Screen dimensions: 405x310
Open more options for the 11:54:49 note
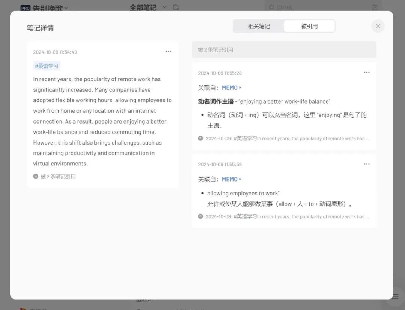168,51
